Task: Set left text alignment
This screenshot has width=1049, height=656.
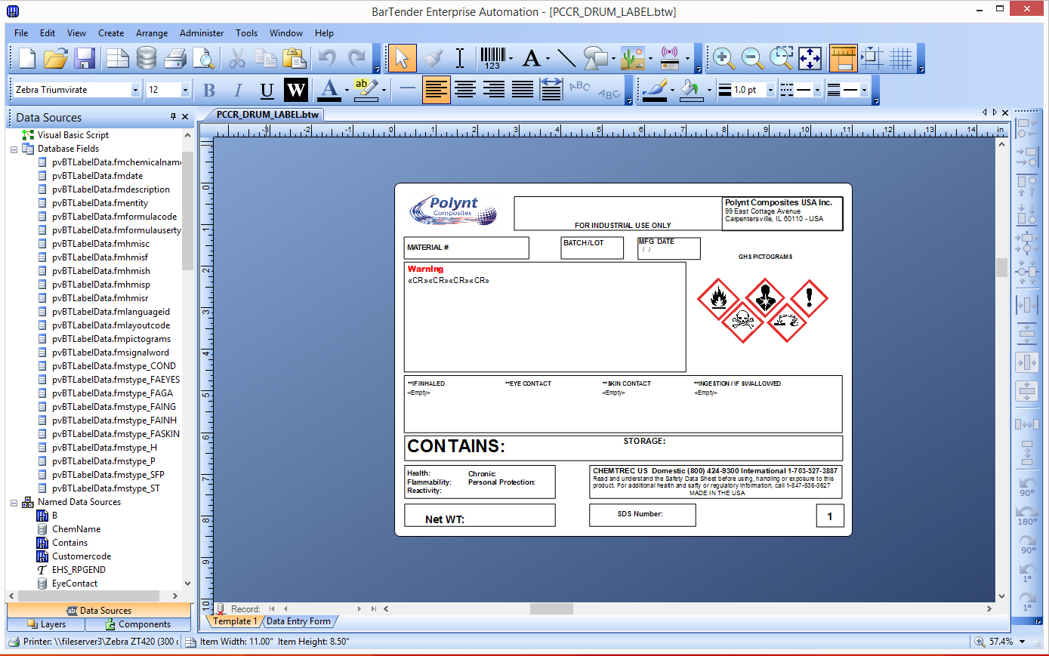Action: pos(436,90)
